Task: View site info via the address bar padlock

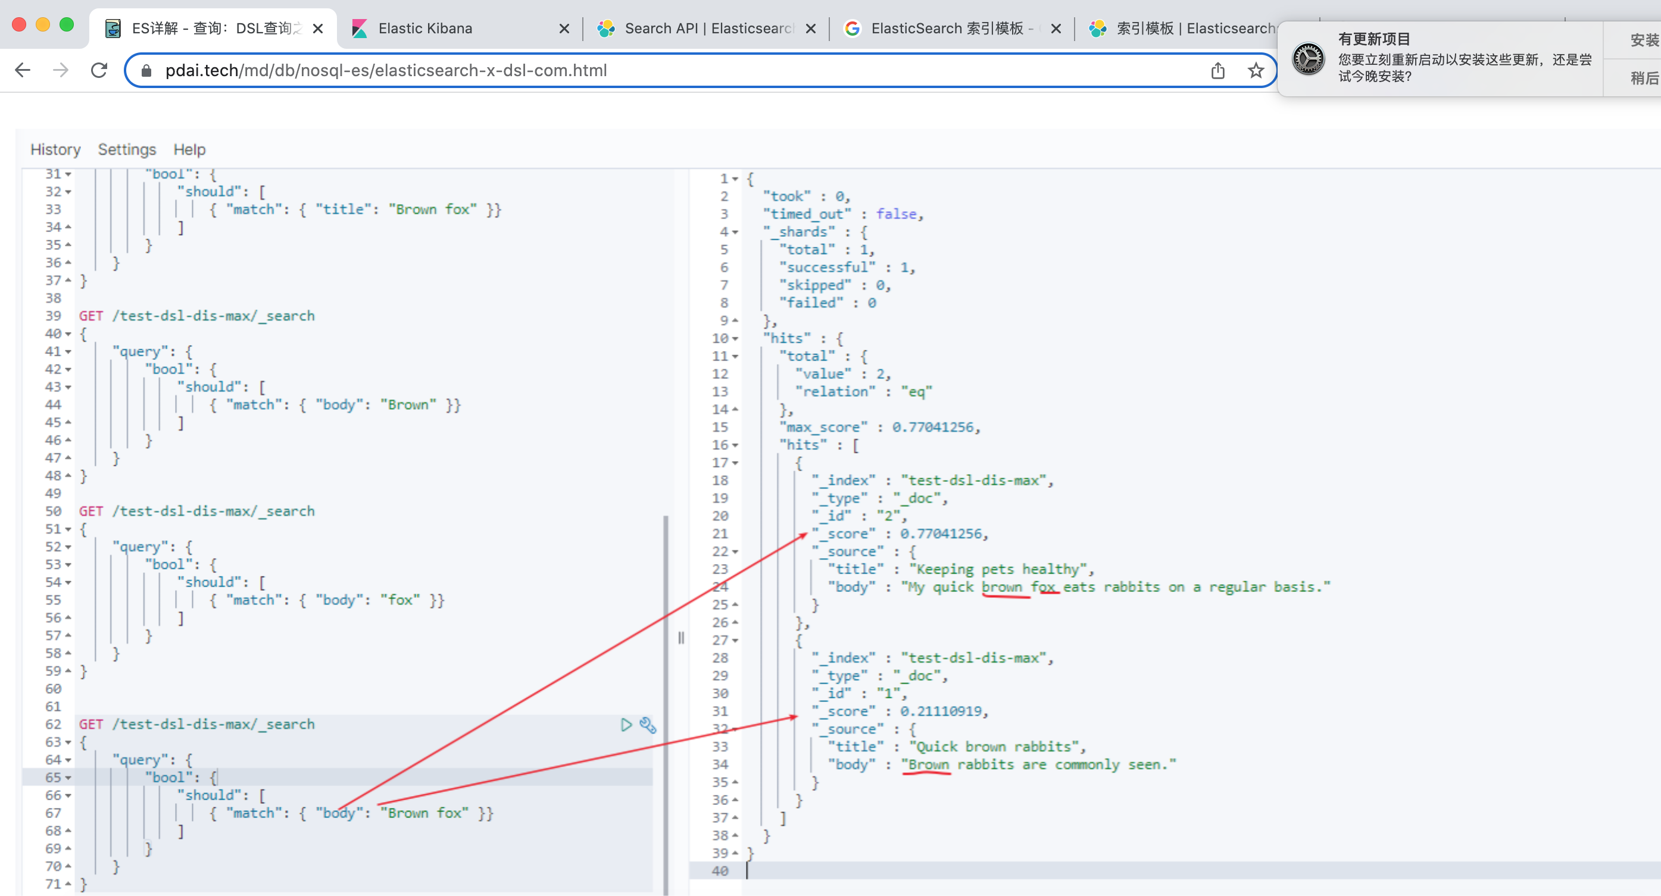Action: coord(146,71)
